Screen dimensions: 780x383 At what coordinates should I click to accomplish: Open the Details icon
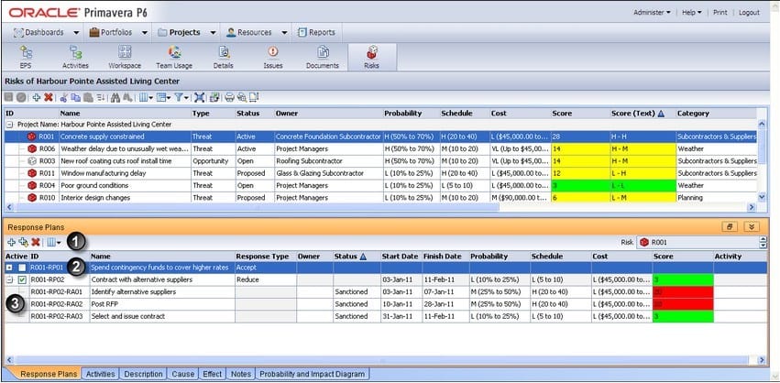pos(224,56)
